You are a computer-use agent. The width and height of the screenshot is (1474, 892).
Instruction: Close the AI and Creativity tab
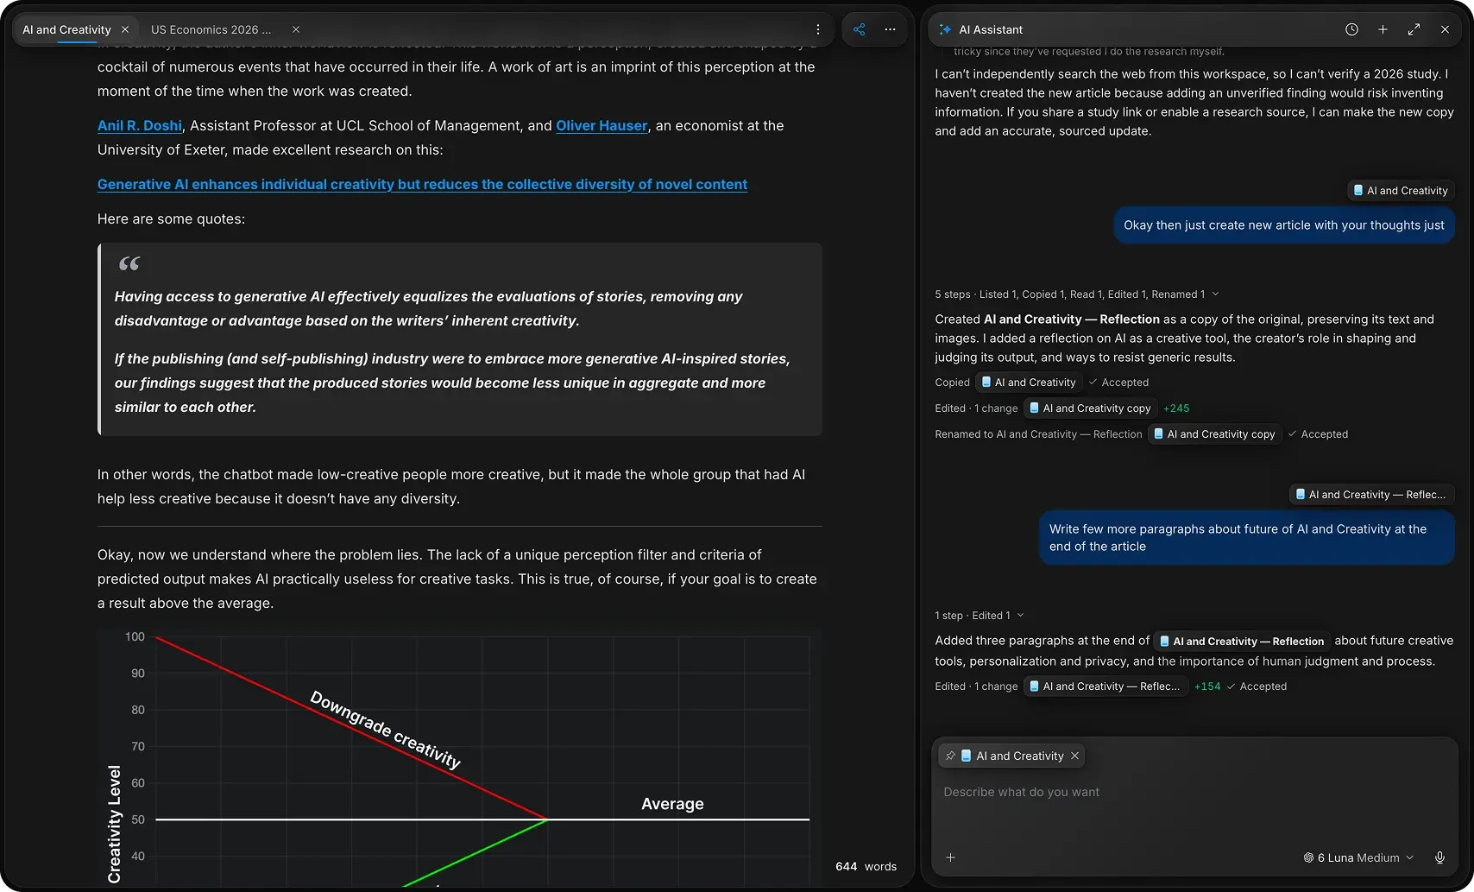click(125, 29)
